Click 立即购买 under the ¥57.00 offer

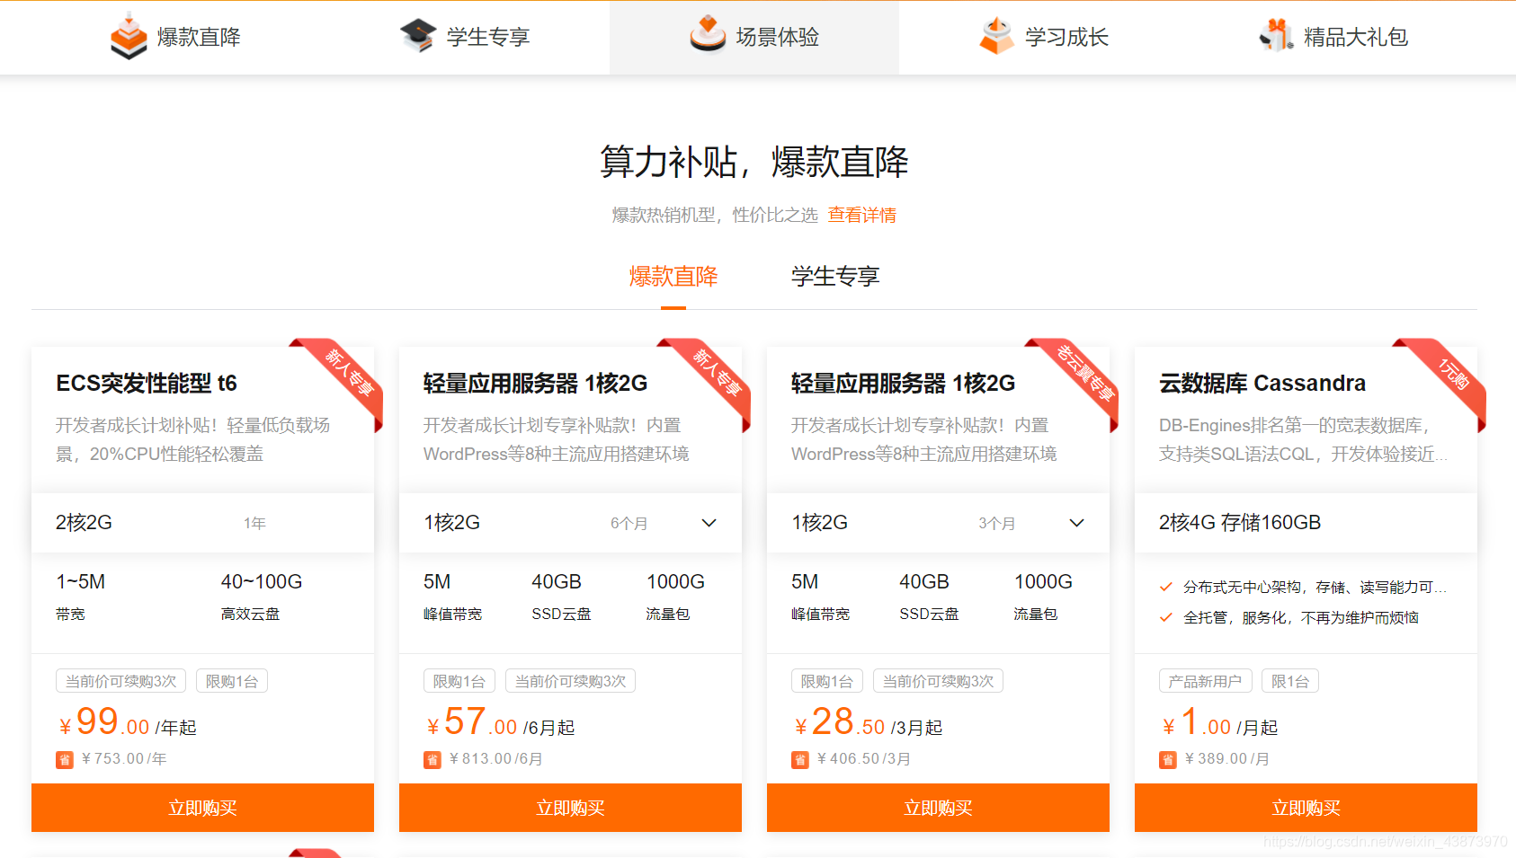point(570,808)
